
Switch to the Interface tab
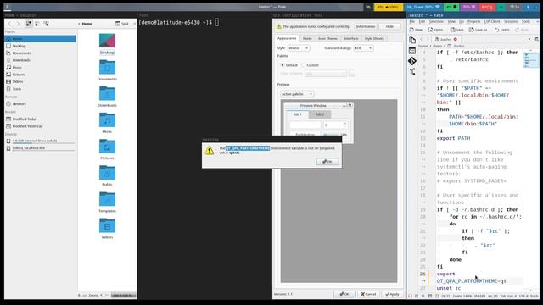[x=350, y=38]
